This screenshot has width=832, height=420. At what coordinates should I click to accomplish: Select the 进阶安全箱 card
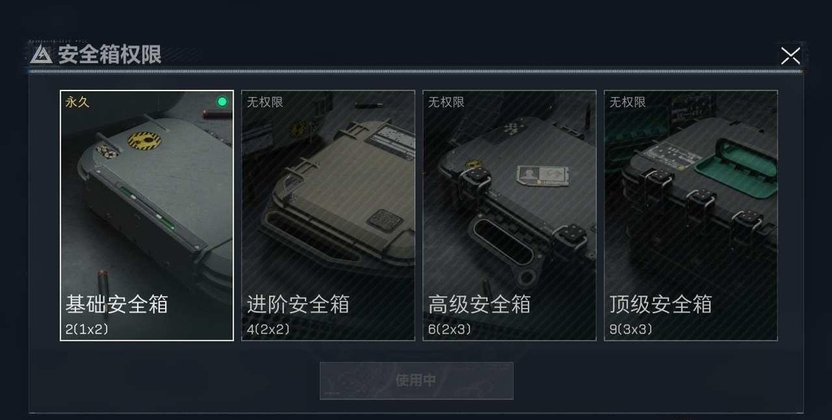328,215
